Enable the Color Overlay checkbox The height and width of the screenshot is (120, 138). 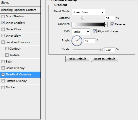click(x=3, y=68)
